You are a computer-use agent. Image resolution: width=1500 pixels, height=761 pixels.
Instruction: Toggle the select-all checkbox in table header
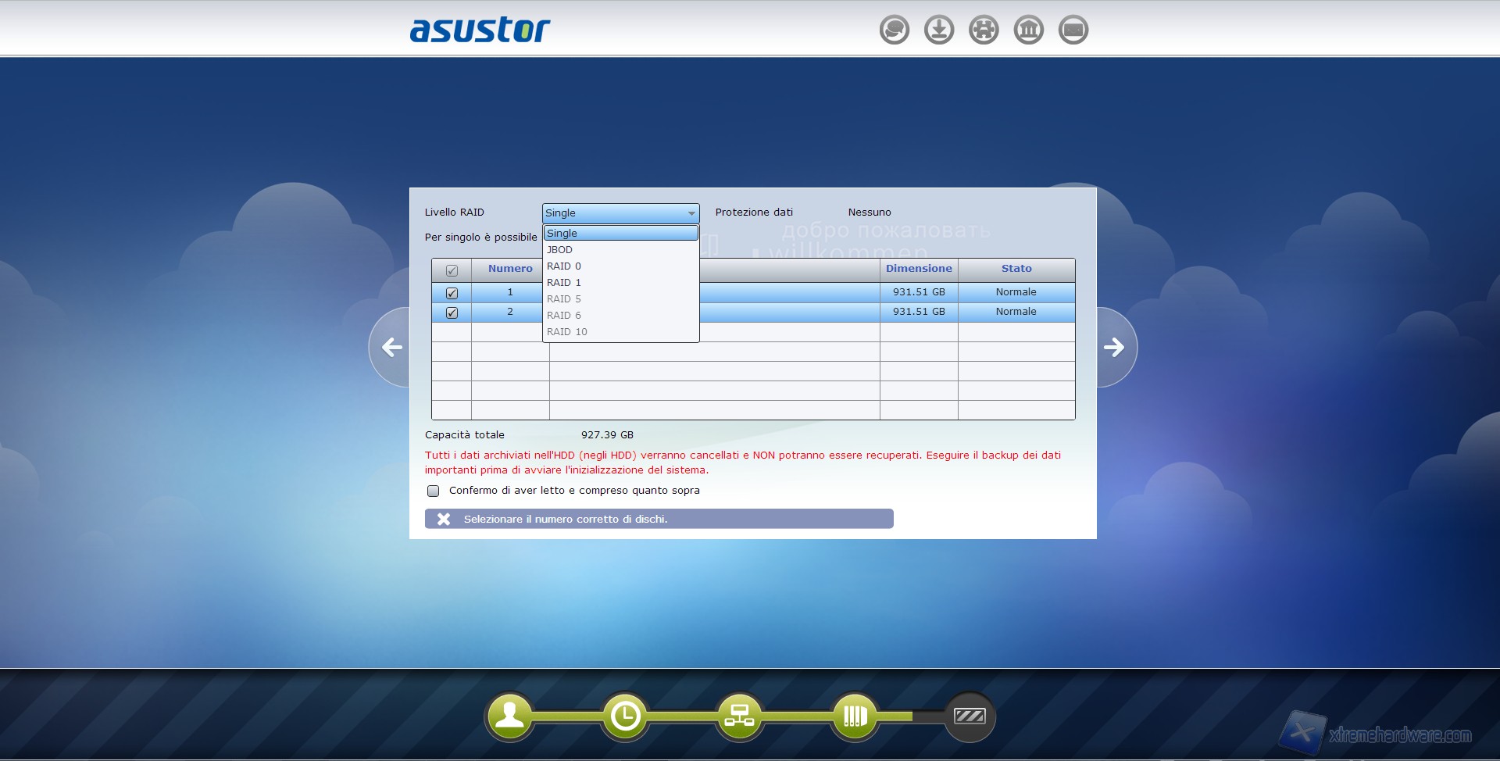point(452,270)
